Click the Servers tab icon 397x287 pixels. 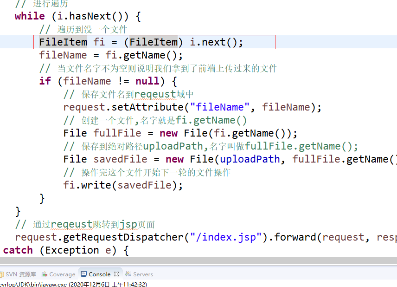click(x=128, y=274)
